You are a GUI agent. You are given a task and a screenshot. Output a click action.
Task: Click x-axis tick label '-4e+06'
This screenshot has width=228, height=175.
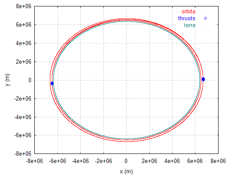(80, 161)
